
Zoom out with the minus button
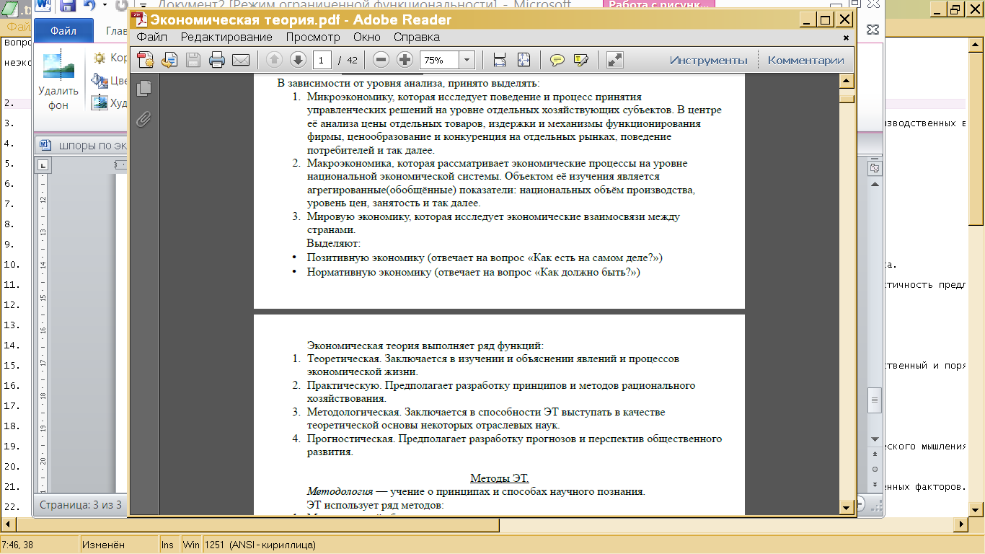point(381,60)
